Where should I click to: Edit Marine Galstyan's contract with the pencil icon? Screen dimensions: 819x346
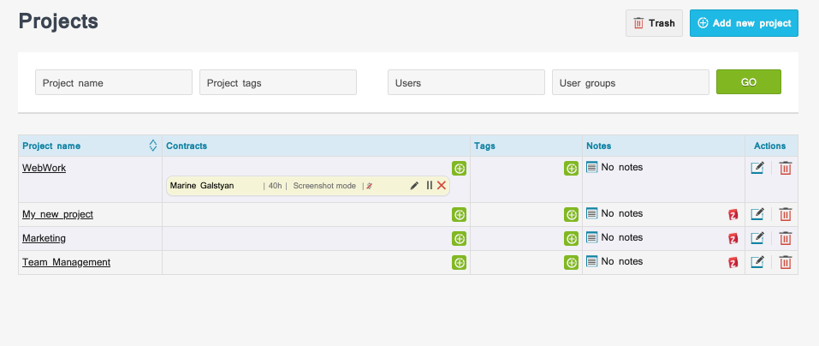click(x=415, y=186)
